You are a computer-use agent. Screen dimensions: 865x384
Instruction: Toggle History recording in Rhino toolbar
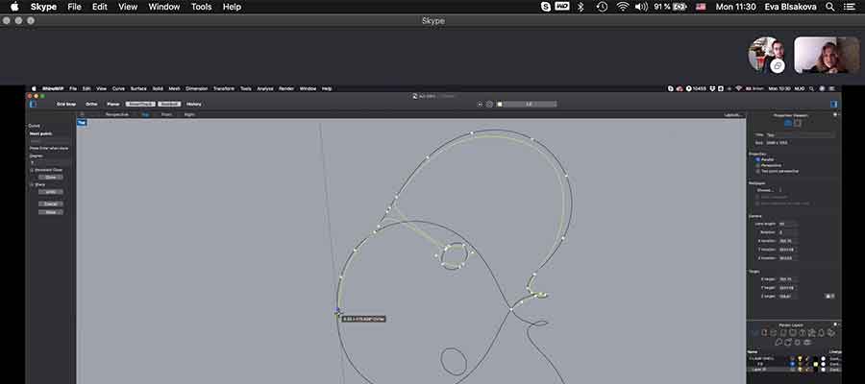click(193, 104)
